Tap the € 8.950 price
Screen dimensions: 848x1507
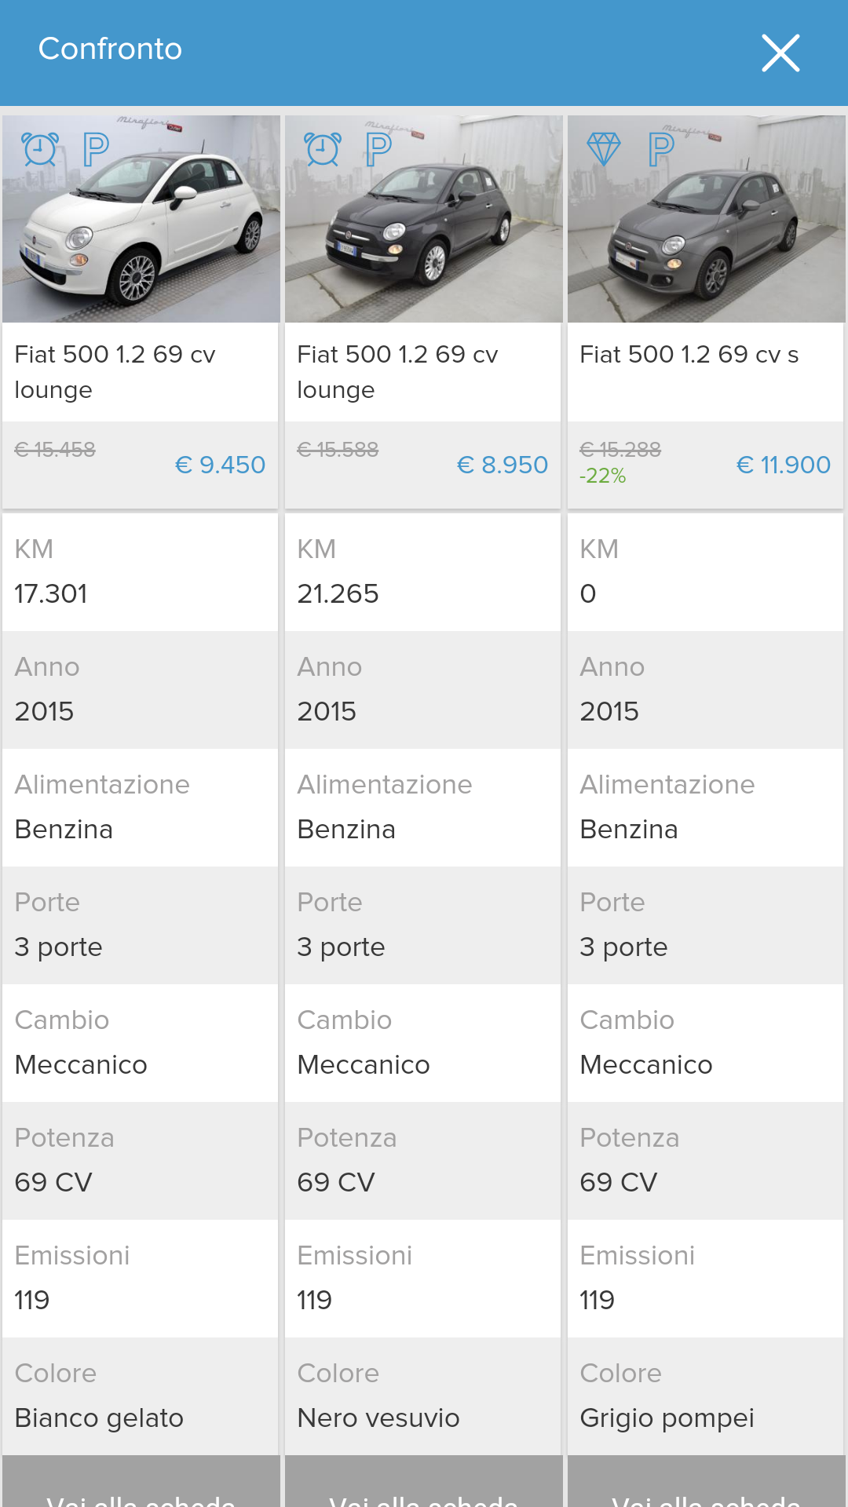503,465
